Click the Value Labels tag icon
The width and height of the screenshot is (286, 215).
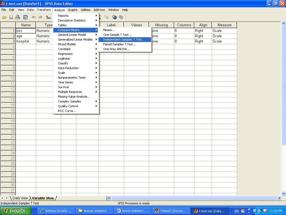click(x=106, y=17)
